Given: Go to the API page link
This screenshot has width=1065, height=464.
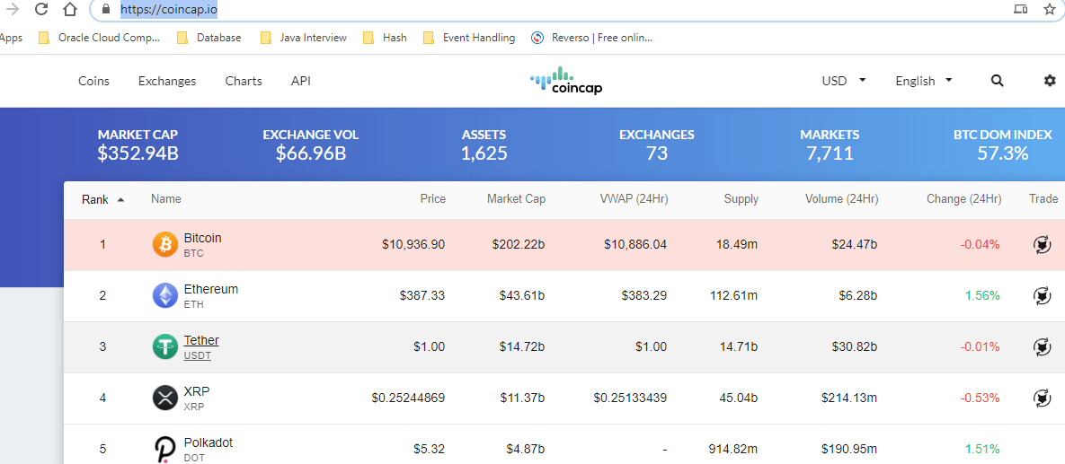Looking at the screenshot, I should click(301, 81).
